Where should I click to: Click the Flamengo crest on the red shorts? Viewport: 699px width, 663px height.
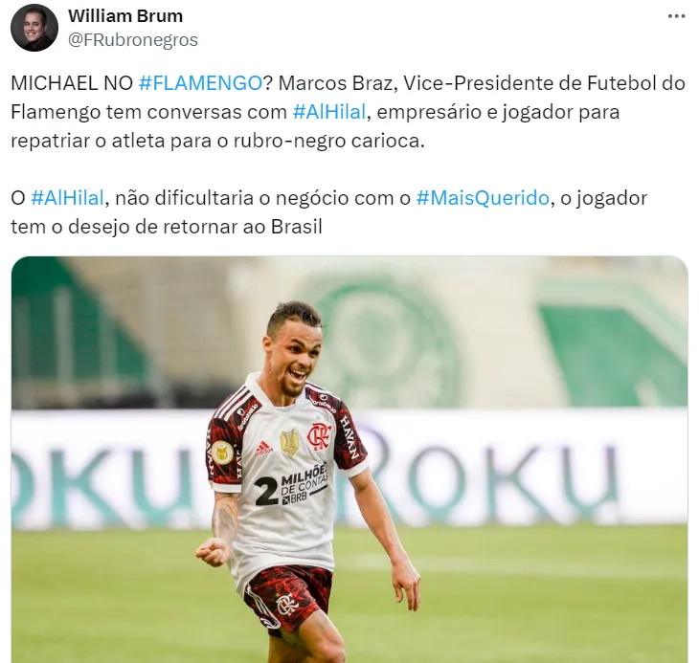click(x=284, y=606)
